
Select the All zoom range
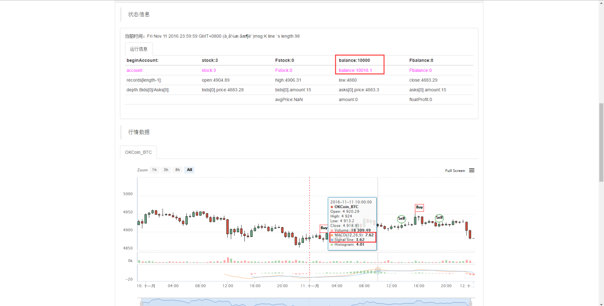coord(189,170)
